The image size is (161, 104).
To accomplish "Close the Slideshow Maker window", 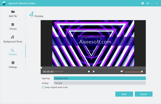I will click(x=157, y=3).
